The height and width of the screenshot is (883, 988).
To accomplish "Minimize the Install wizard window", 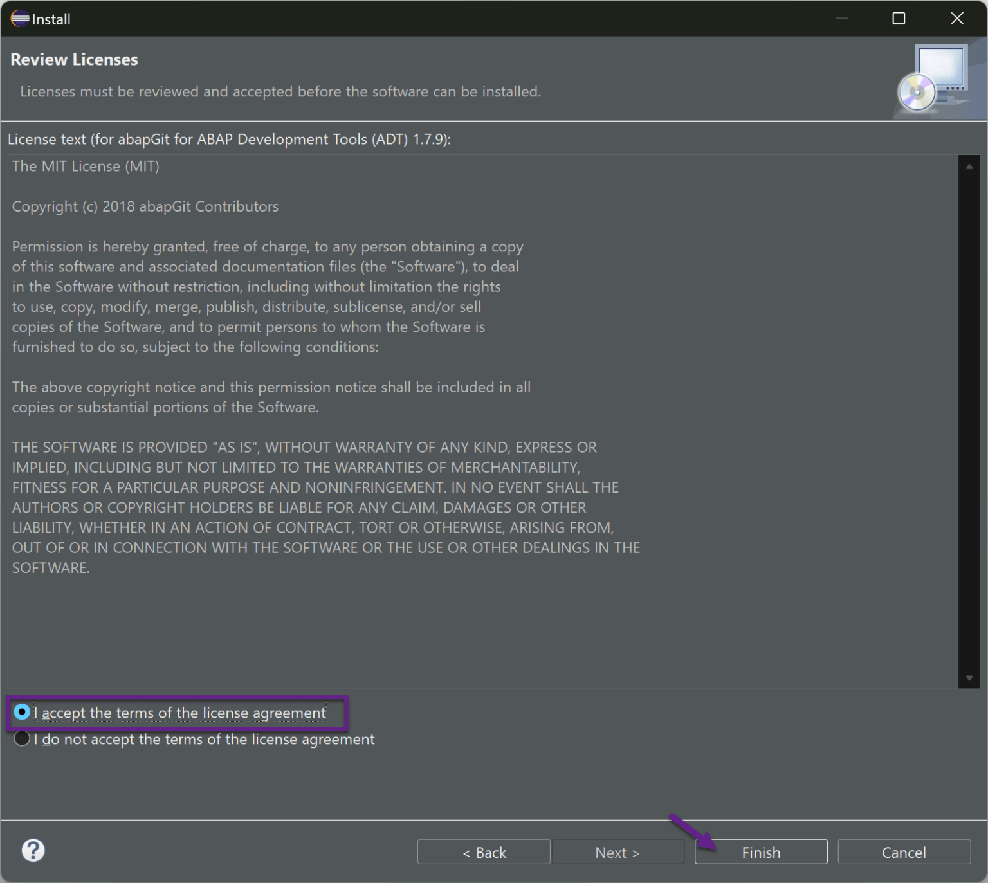I will tap(841, 19).
